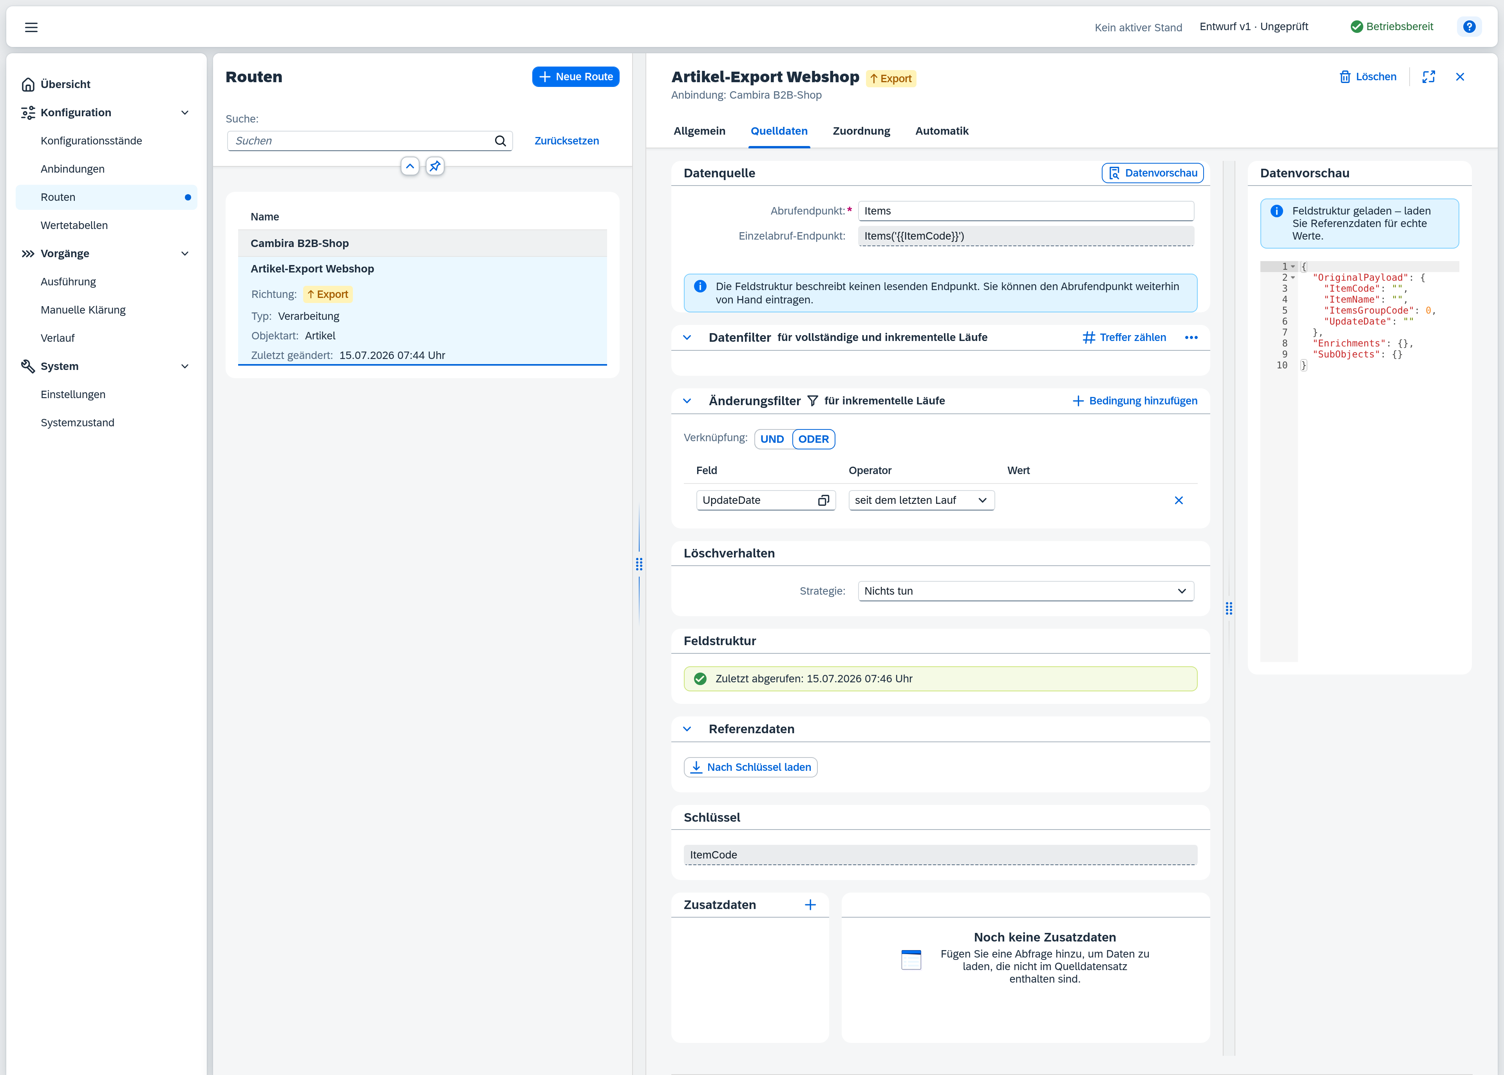Click the info icon in Datenvorschau message
The height and width of the screenshot is (1075, 1504).
(1276, 211)
